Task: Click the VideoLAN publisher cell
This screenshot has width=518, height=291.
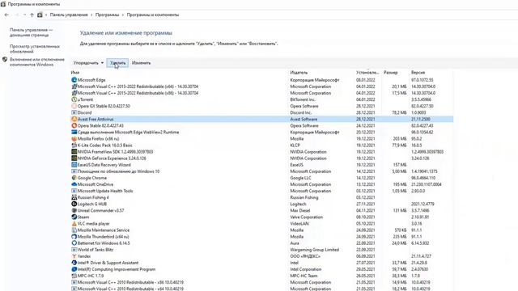Action: [x=299, y=223]
